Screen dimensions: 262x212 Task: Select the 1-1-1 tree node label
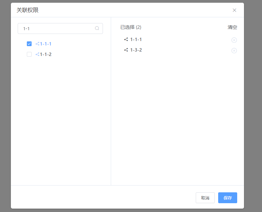pyautogui.click(x=46, y=44)
